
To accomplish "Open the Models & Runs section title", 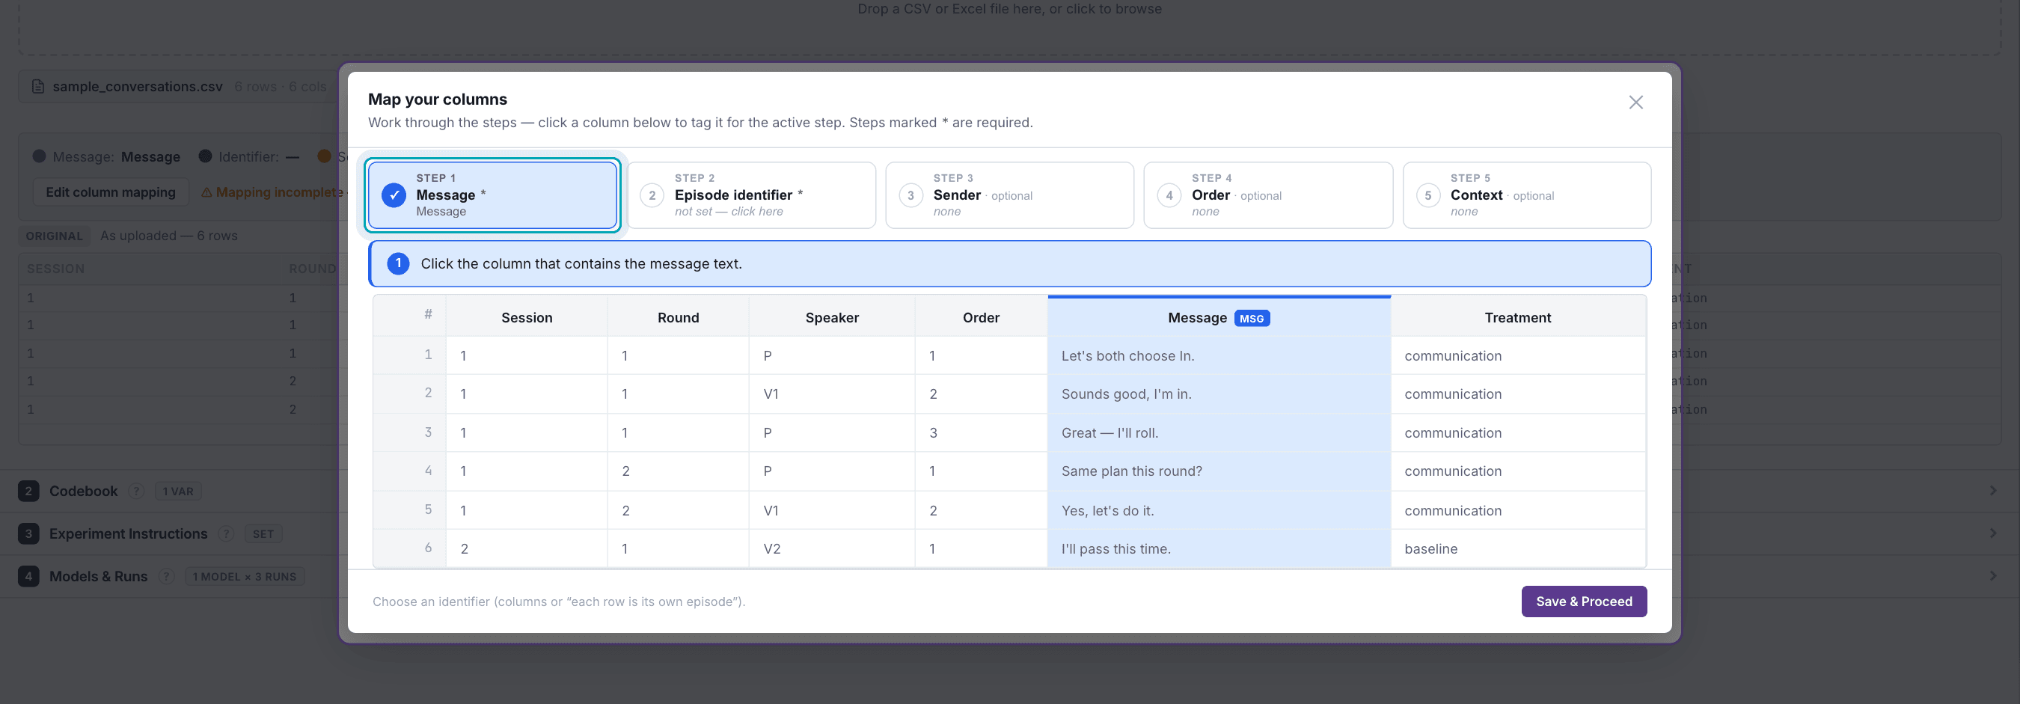I will pos(98,577).
